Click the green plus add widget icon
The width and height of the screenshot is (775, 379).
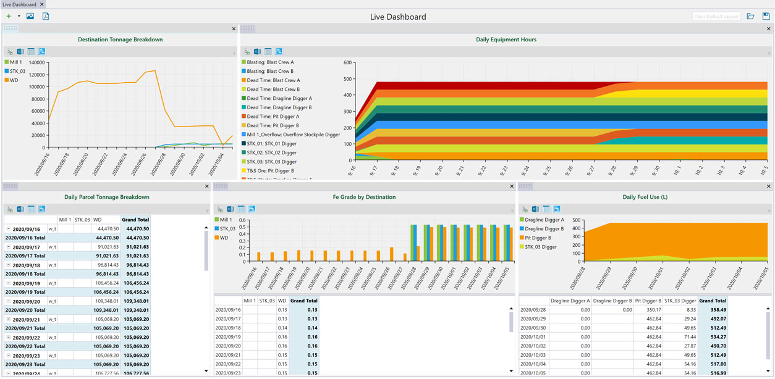(9, 17)
